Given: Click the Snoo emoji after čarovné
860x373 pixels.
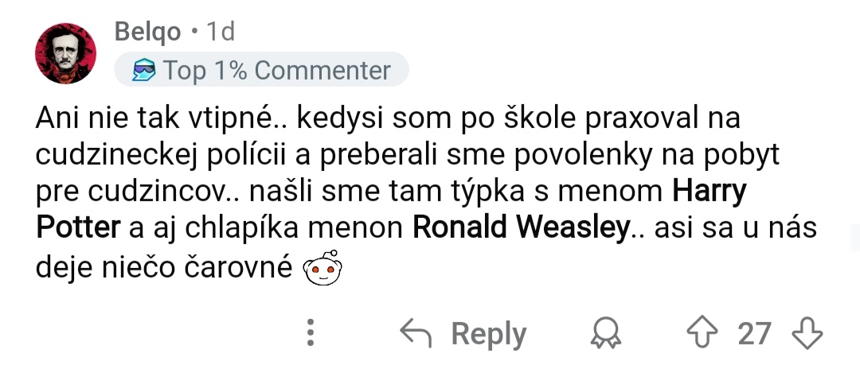Looking at the screenshot, I should 322,269.
